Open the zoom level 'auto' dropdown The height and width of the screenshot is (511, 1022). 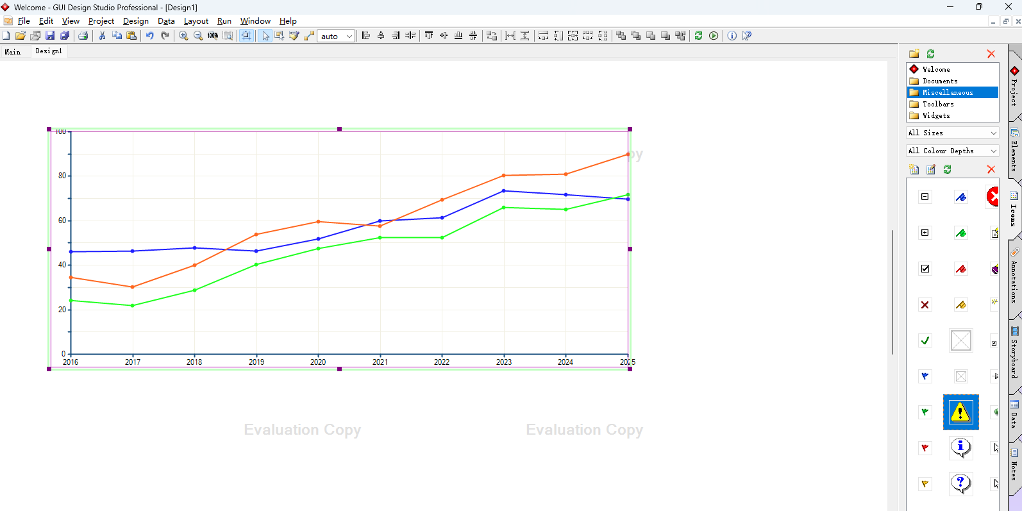336,37
